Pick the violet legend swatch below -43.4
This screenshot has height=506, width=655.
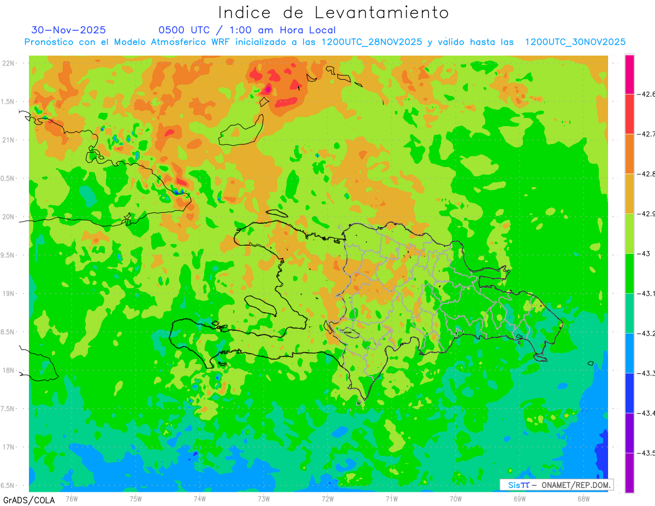click(x=629, y=433)
